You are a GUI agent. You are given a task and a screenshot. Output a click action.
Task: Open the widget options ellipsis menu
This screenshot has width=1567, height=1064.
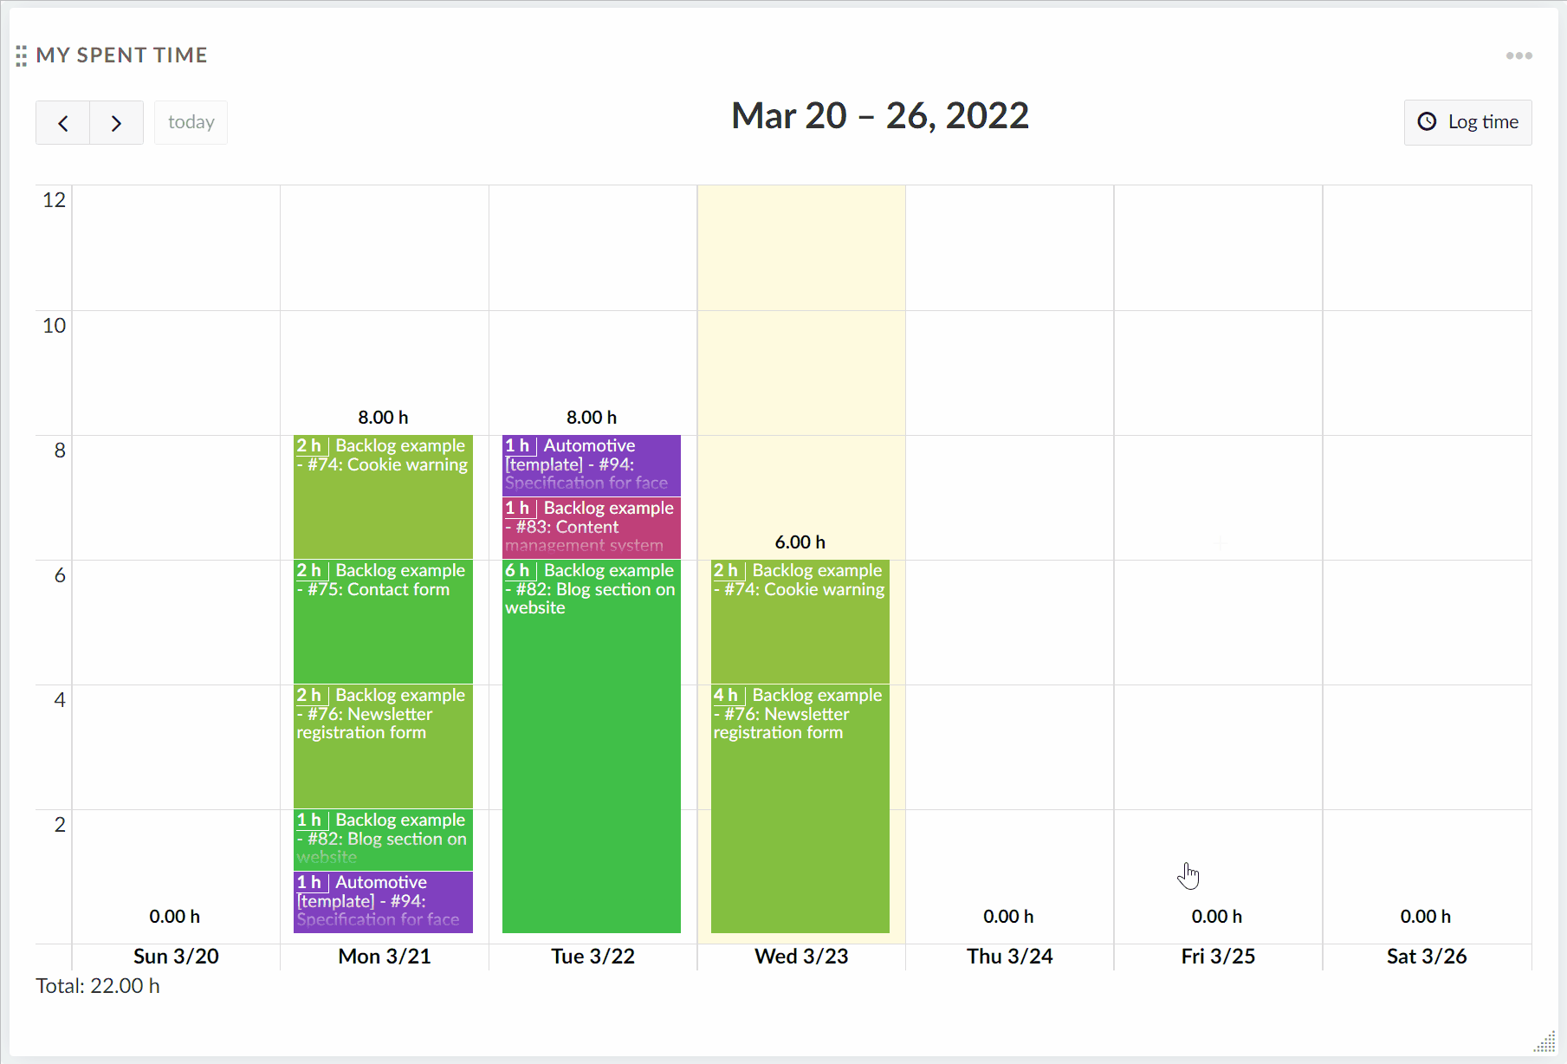click(x=1518, y=55)
